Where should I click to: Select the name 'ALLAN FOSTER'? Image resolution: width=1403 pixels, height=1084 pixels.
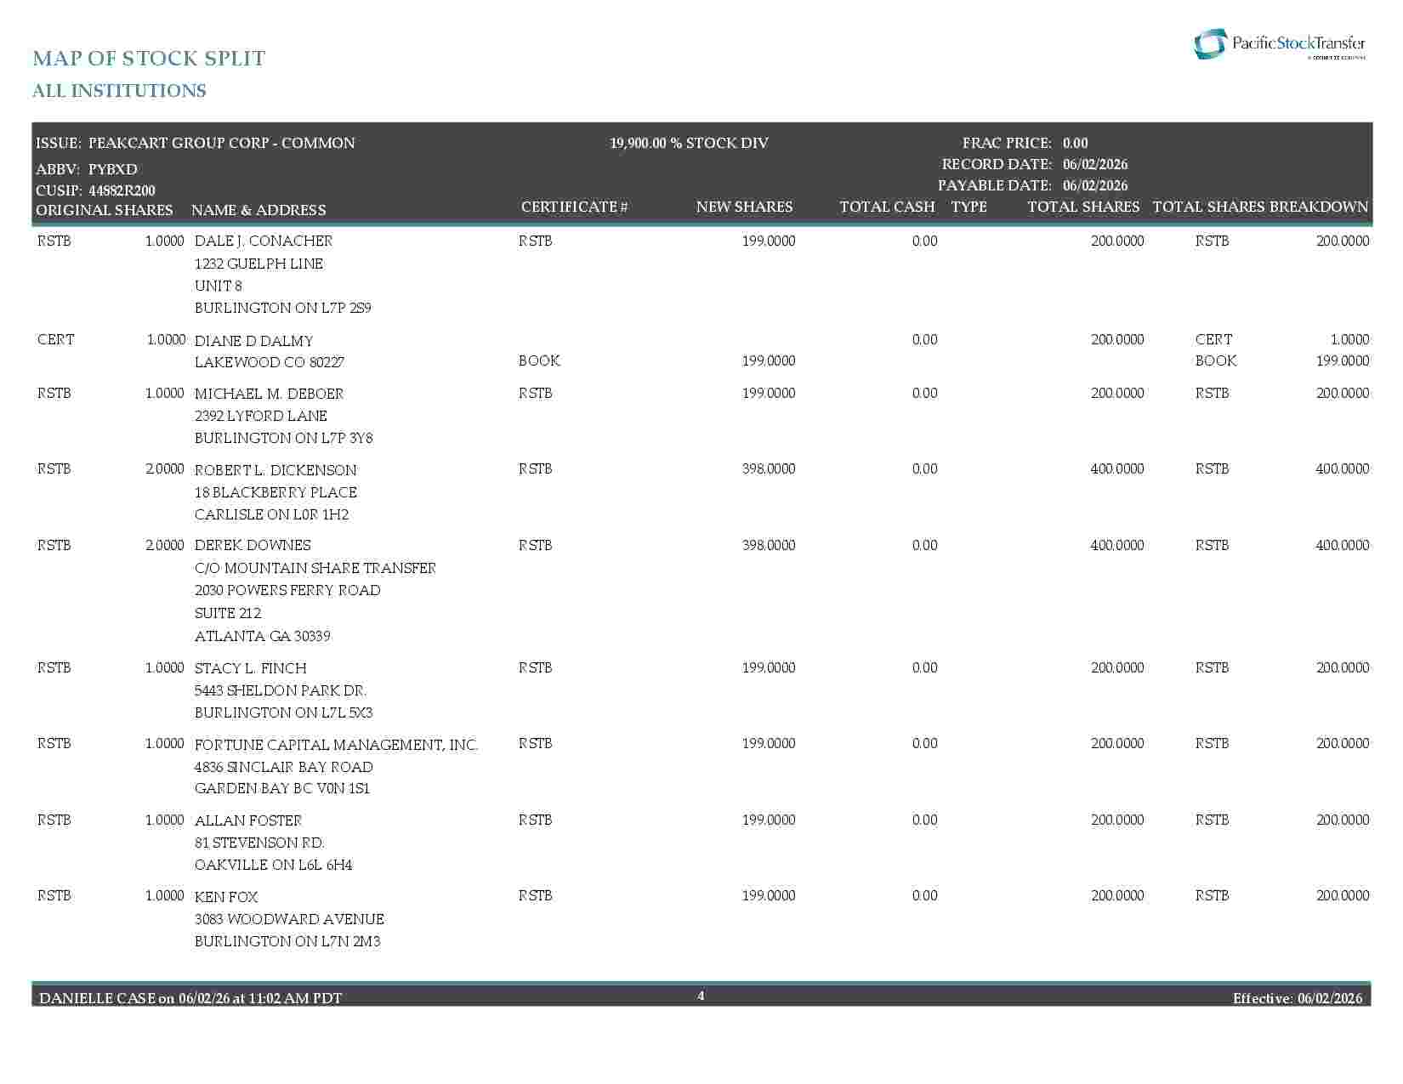248,820
